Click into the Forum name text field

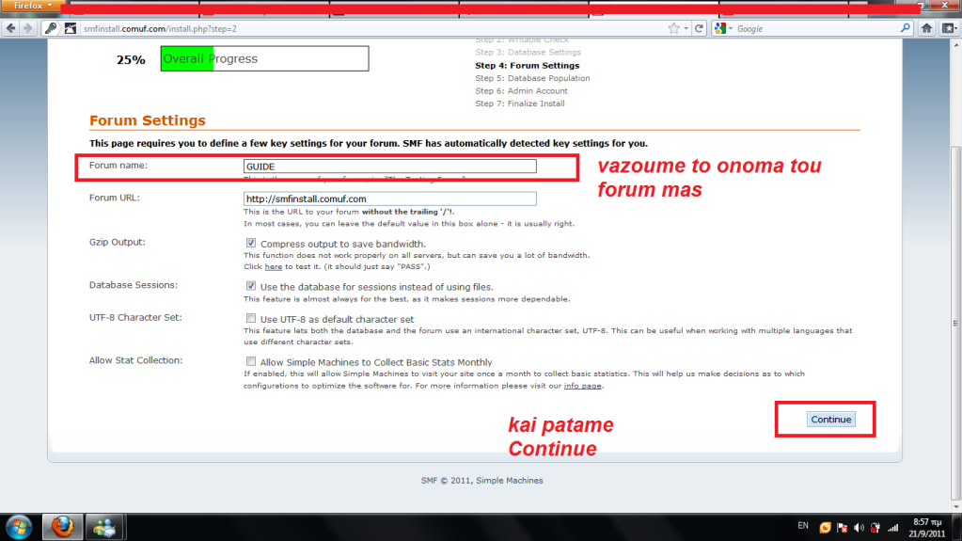coord(389,166)
